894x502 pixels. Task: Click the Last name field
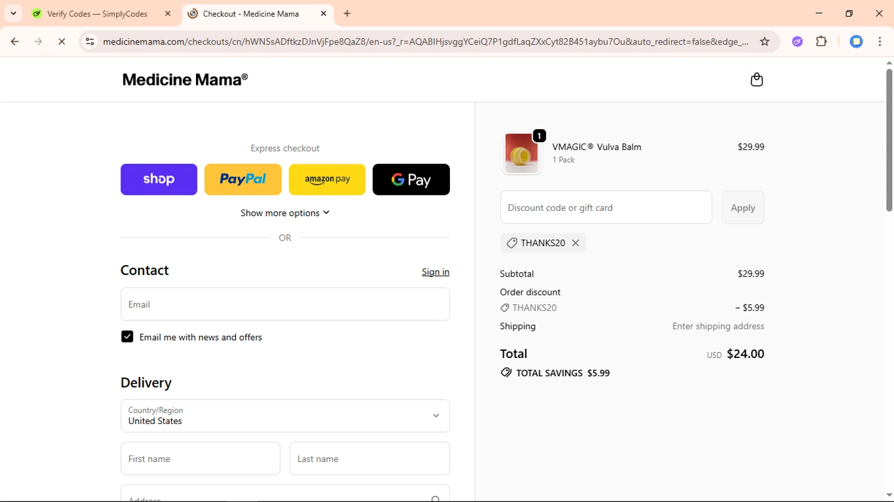[x=370, y=459]
